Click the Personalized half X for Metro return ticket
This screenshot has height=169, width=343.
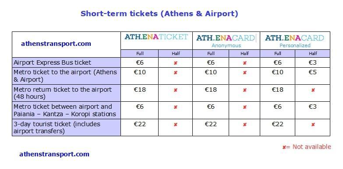pyautogui.click(x=313, y=90)
